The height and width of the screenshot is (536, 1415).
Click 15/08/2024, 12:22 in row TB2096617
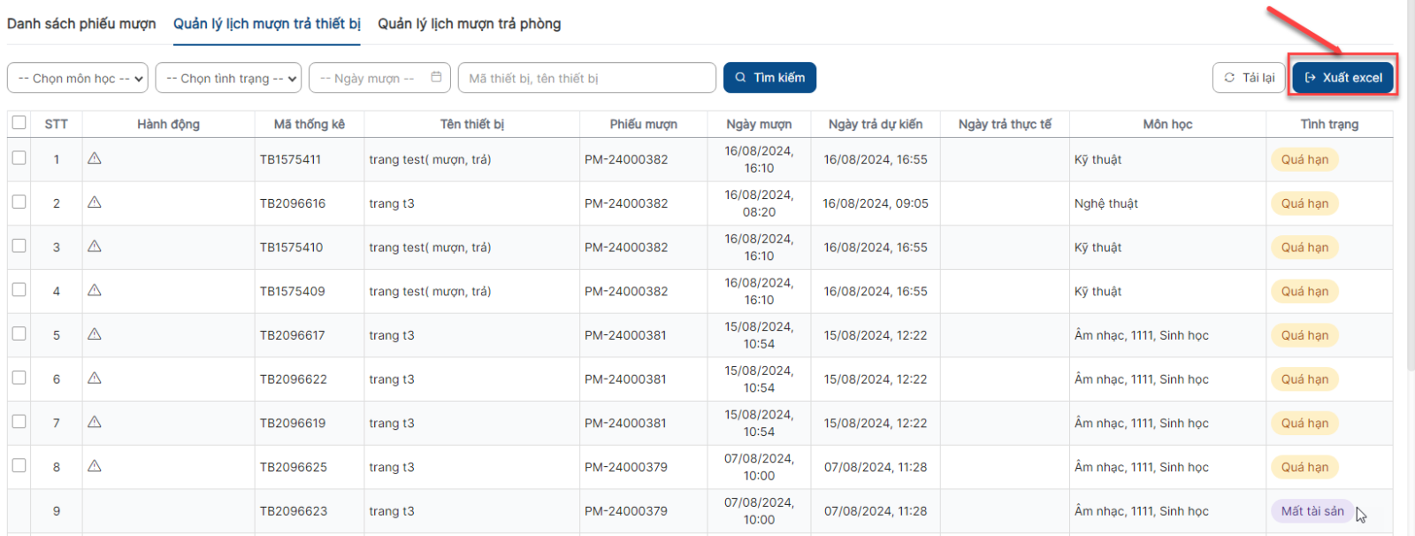click(x=876, y=335)
